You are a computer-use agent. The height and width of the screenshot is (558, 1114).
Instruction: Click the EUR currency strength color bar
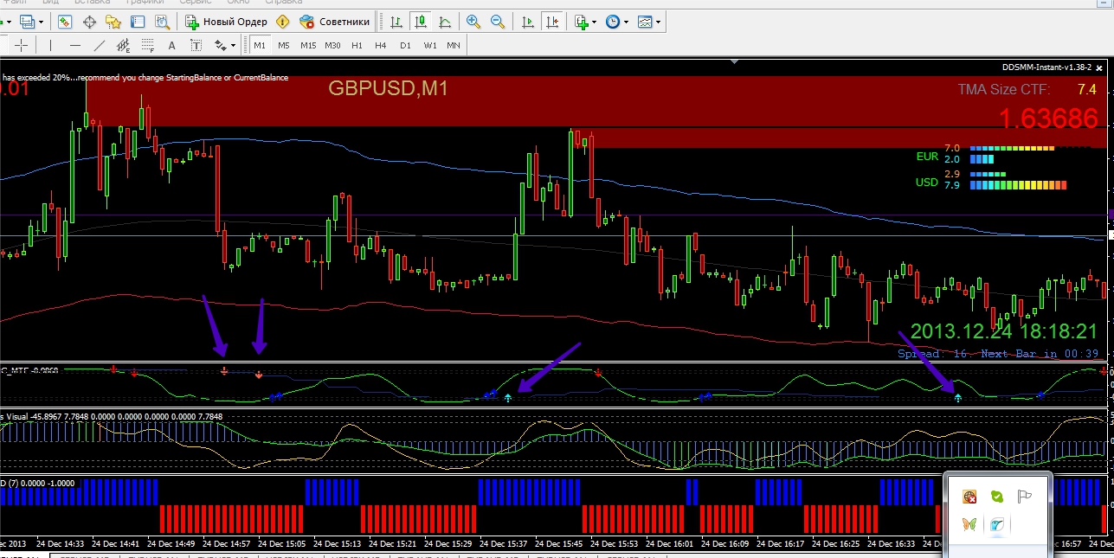1013,153
